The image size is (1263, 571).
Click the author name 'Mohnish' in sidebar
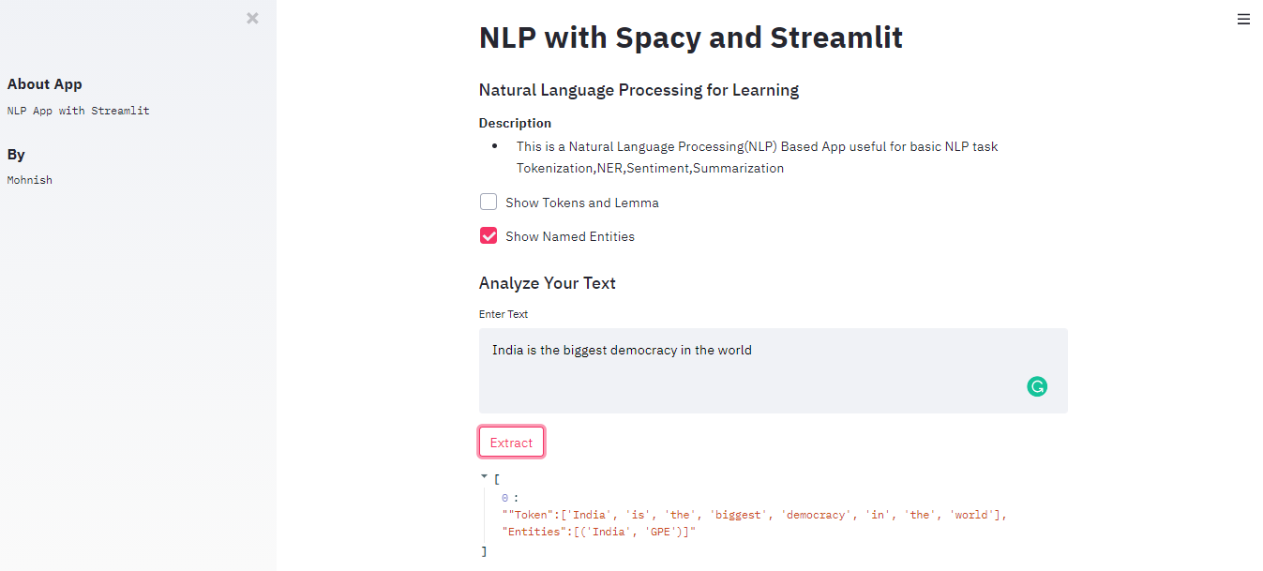tap(29, 179)
